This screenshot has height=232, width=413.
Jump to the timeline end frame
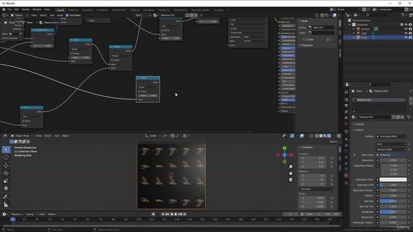tap(185, 214)
